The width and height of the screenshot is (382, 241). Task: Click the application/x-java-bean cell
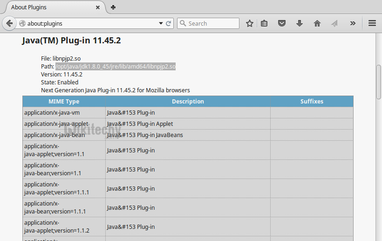[x=64, y=135]
